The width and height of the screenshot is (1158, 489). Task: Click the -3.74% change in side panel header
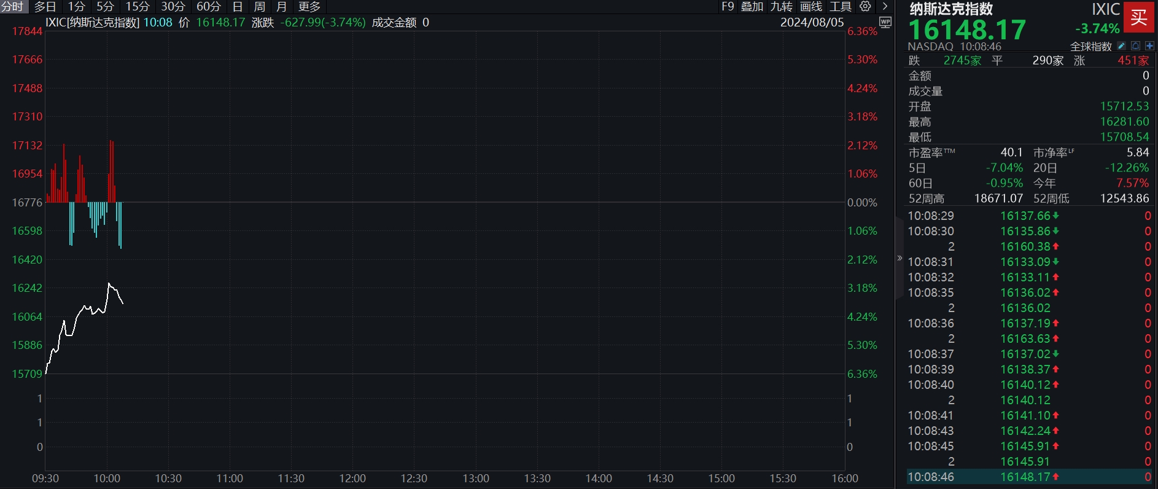1097,29
